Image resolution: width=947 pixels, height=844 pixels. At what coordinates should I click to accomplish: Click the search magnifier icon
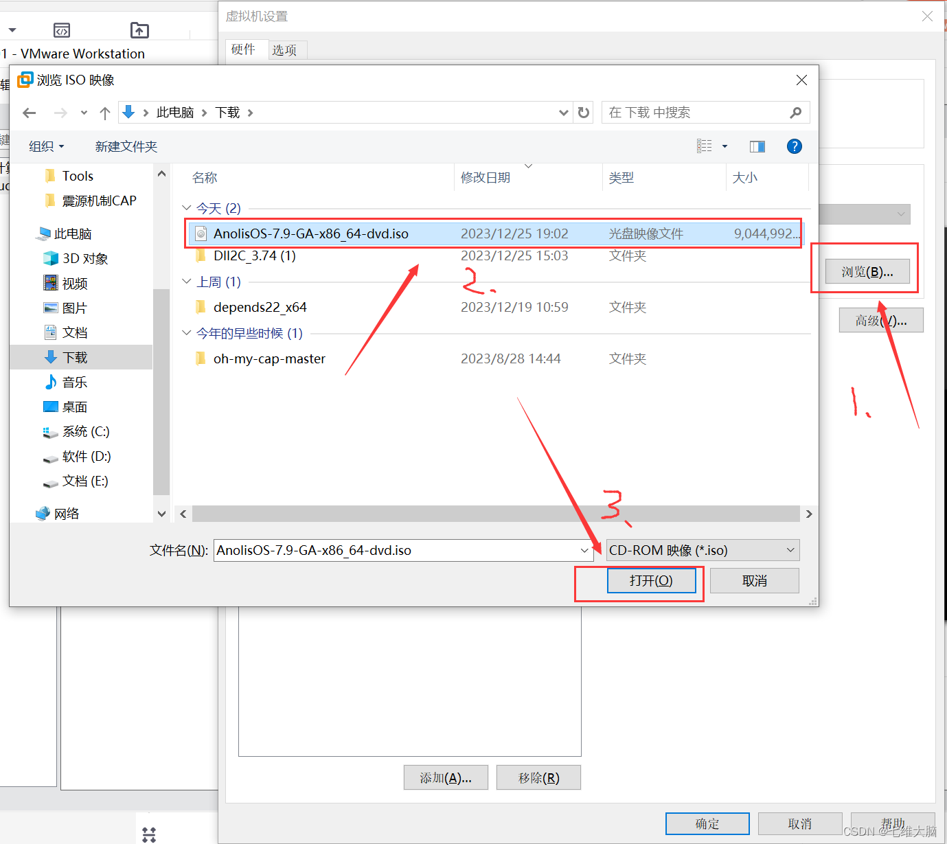pos(796,113)
